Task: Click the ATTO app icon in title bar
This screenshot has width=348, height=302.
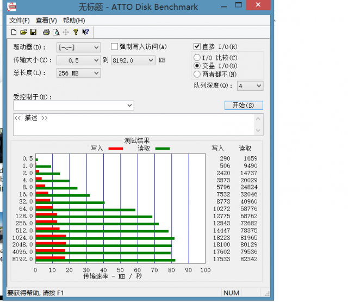Action: click(x=11, y=7)
